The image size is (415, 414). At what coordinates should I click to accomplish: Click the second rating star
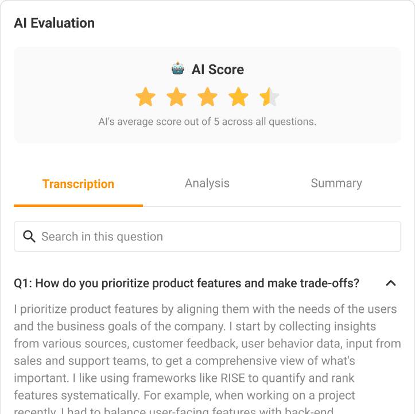click(177, 97)
